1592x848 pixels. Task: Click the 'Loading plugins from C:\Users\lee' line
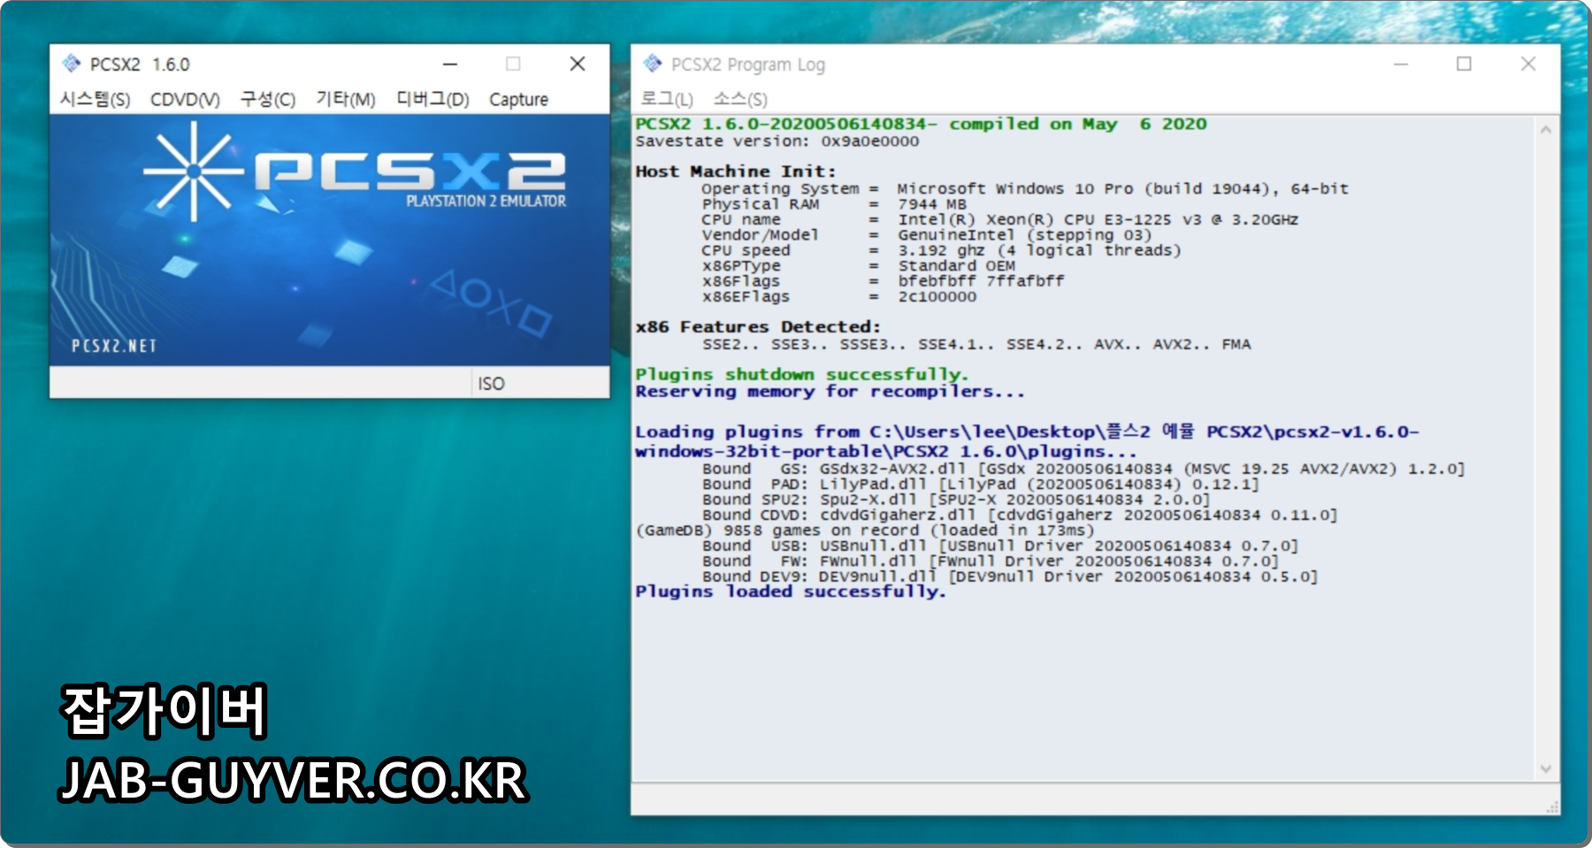point(1027,441)
